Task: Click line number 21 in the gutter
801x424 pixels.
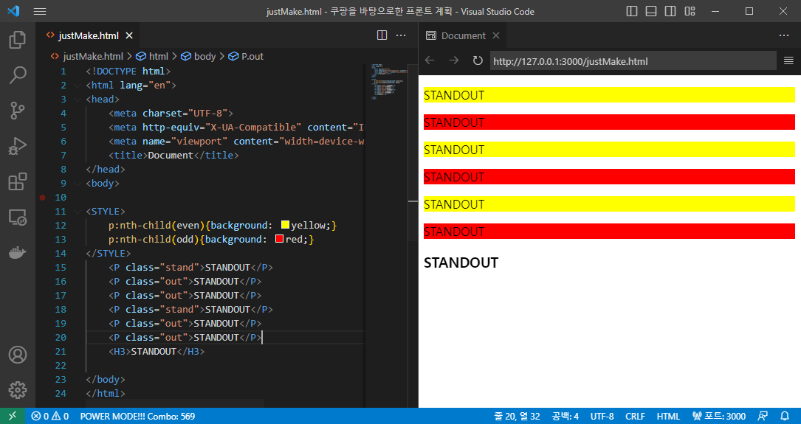Action: click(x=61, y=352)
